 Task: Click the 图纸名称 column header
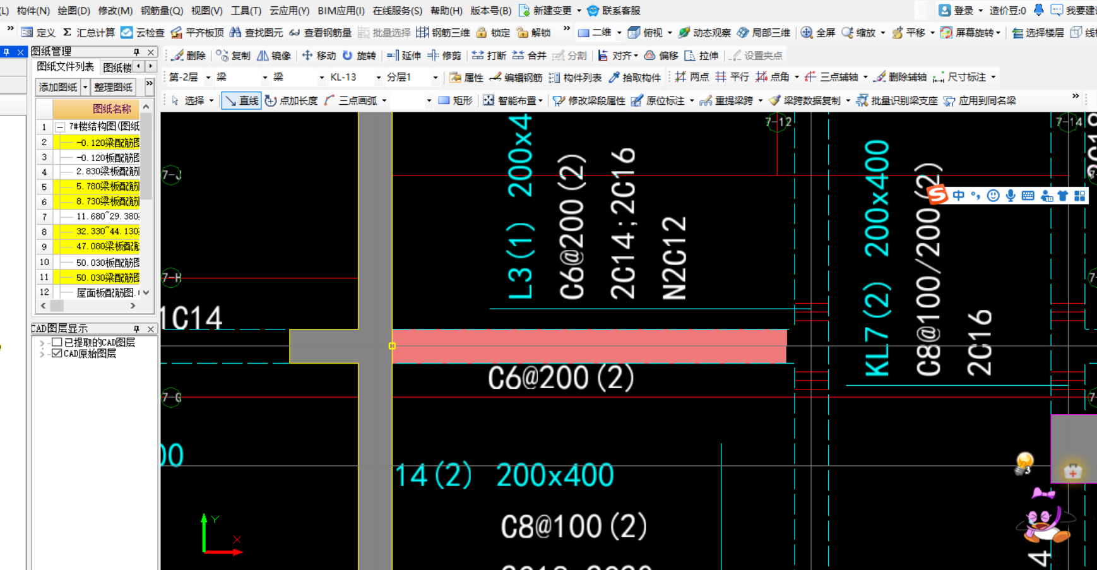click(97, 109)
